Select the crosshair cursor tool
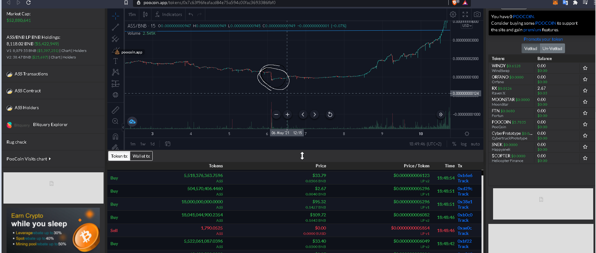Viewport: 596px width, 253px height. [x=115, y=16]
